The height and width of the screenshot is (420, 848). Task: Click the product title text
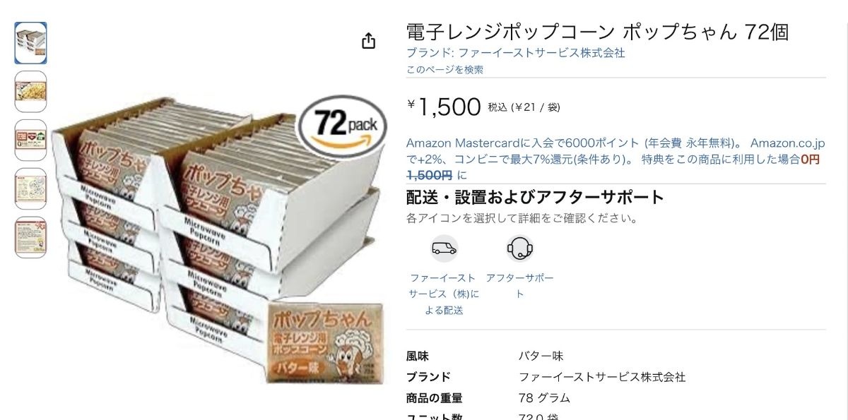(597, 32)
